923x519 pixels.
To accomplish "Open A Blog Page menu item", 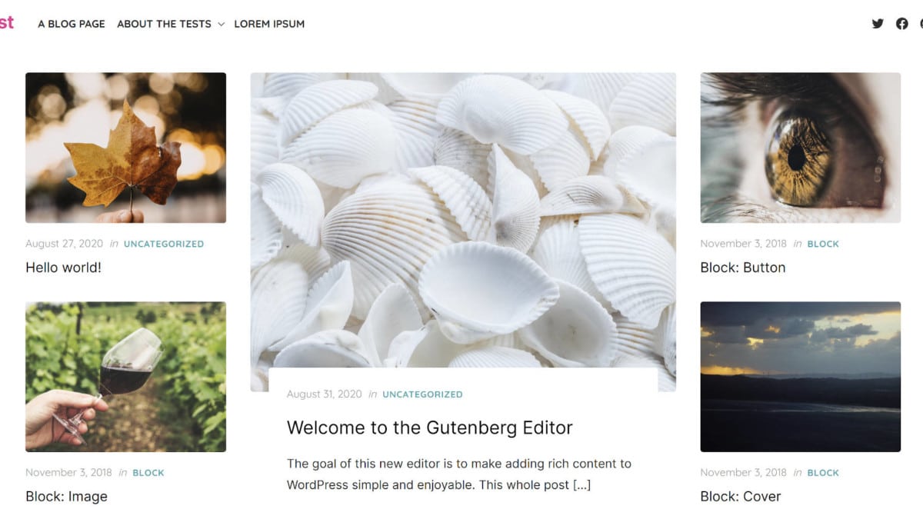I will pyautogui.click(x=72, y=24).
